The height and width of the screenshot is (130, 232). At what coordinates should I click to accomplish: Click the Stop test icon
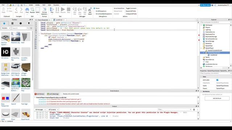click(69, 9)
